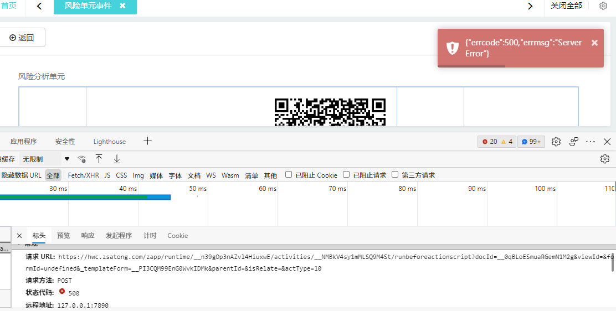Screen dimensions: 616x311
Task: Close the DevTools panel
Action: [x=607, y=141]
